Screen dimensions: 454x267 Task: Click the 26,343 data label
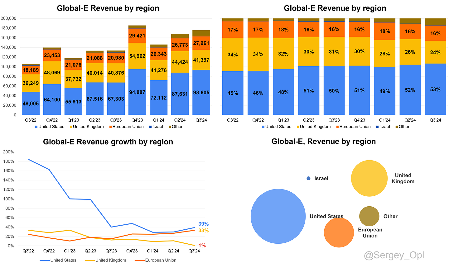click(158, 54)
